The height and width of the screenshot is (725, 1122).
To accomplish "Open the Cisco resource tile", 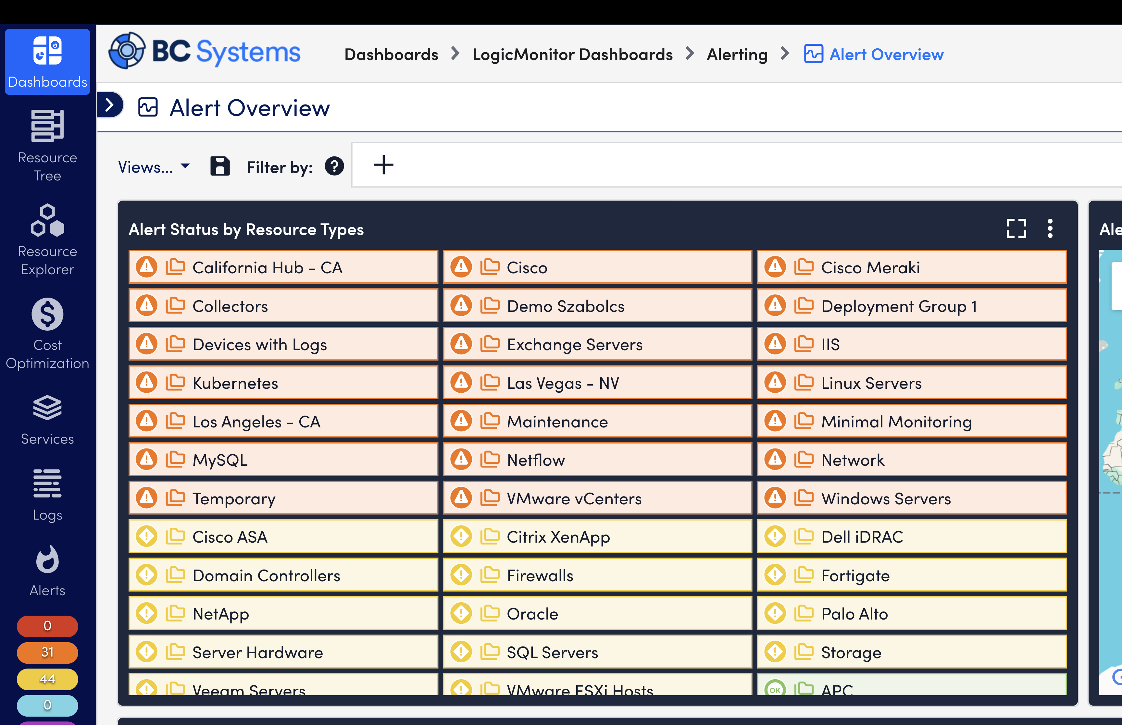I will coord(597,267).
